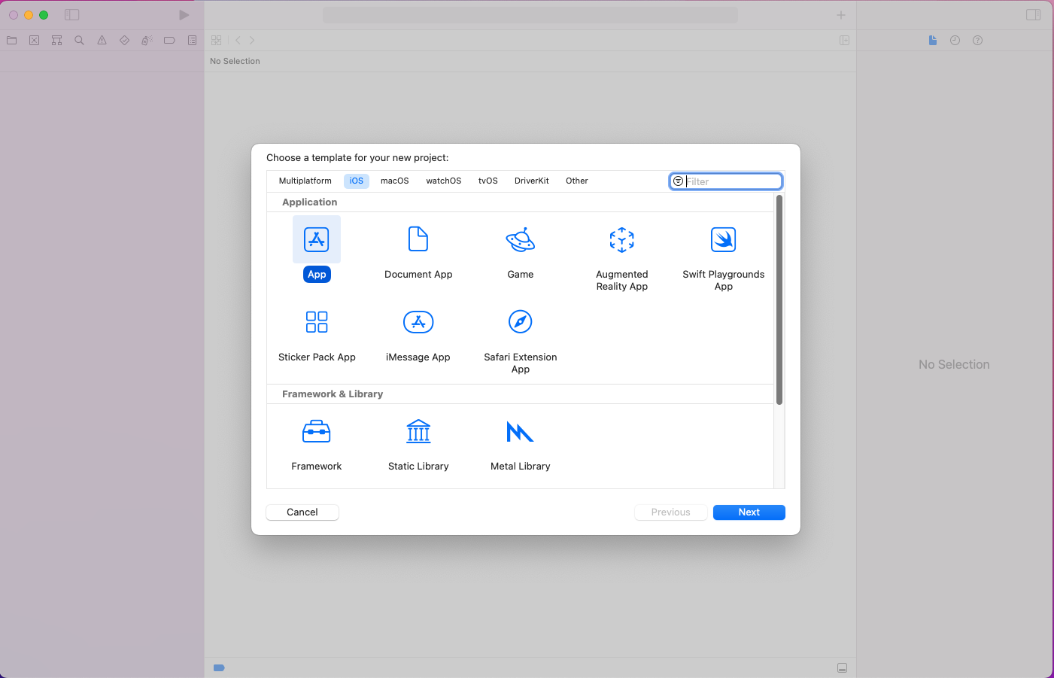Click the filter options icon in search field

pos(678,181)
